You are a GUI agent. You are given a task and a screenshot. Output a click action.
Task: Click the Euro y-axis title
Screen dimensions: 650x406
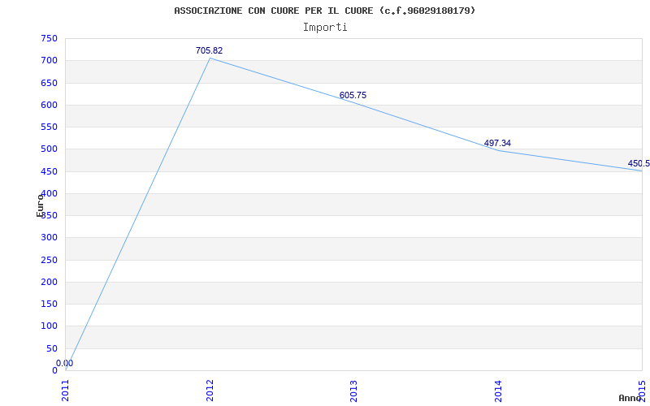click(40, 205)
